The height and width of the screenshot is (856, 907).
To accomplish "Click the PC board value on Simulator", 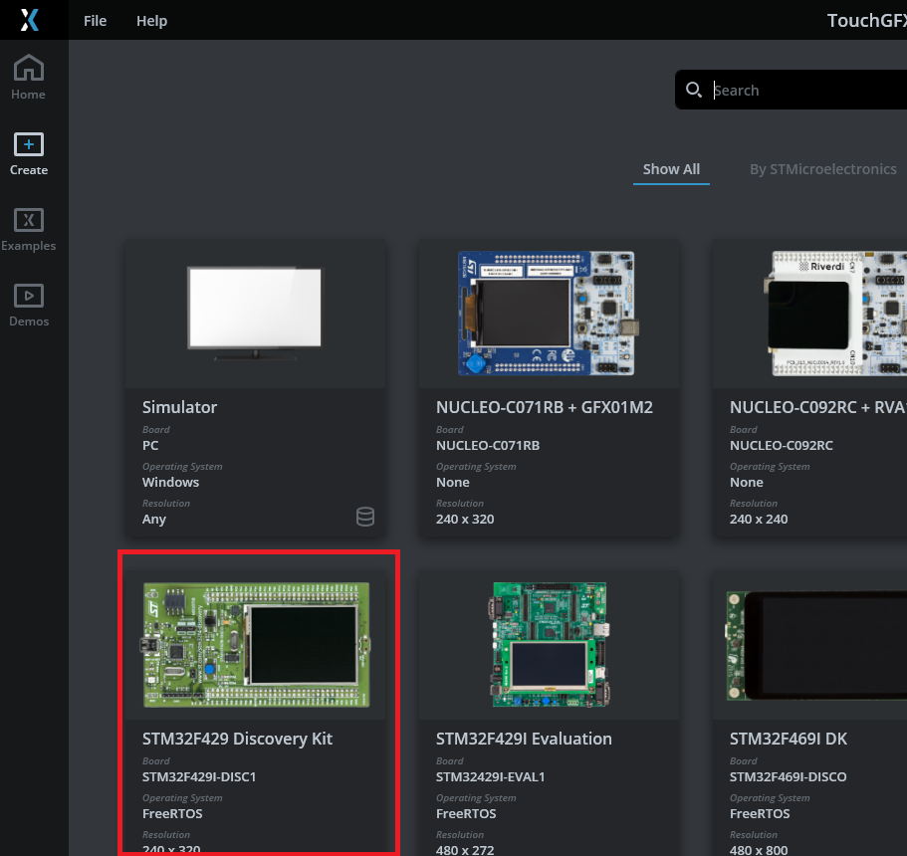I will pyautogui.click(x=150, y=445).
